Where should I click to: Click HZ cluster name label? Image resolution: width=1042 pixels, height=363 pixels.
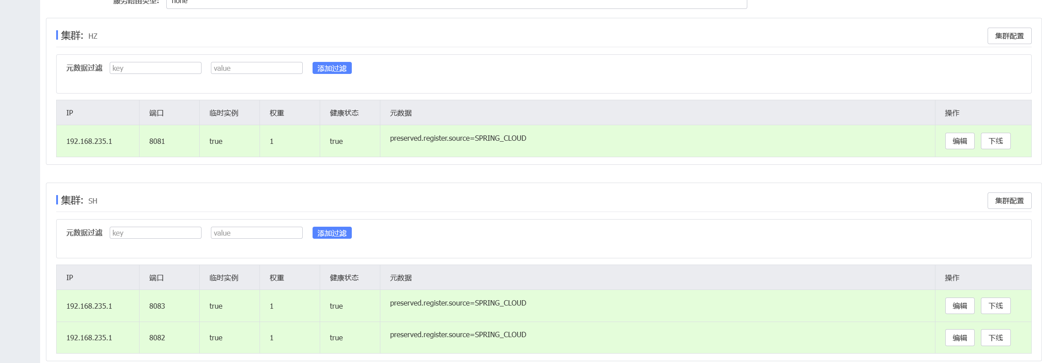[93, 36]
